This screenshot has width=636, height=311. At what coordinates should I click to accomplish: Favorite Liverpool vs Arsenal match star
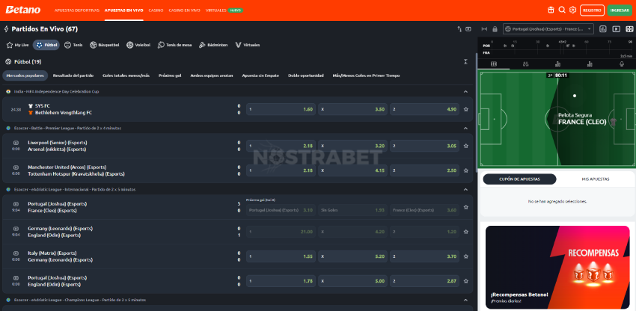(466, 146)
